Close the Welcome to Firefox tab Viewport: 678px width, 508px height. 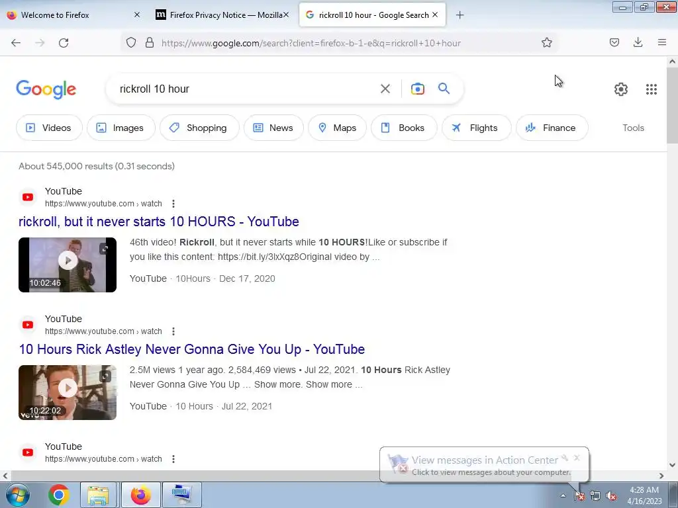tap(137, 15)
